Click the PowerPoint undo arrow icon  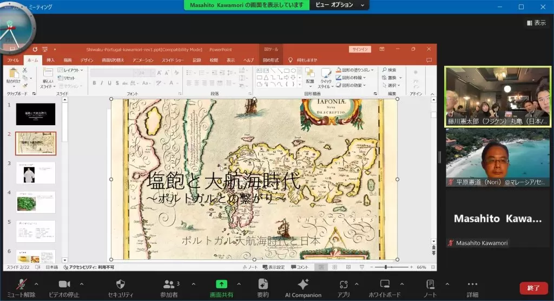coord(35,49)
